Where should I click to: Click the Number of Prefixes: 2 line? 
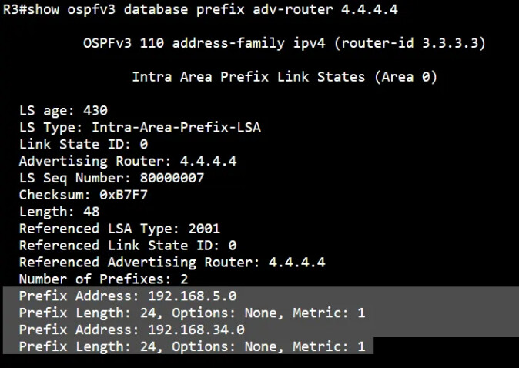[103, 279]
